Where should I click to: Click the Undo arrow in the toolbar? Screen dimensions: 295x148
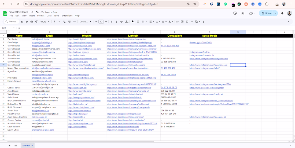click(22, 22)
